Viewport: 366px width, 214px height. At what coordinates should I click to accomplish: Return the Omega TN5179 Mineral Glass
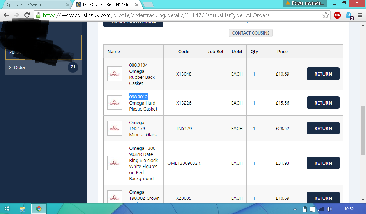pyautogui.click(x=323, y=128)
